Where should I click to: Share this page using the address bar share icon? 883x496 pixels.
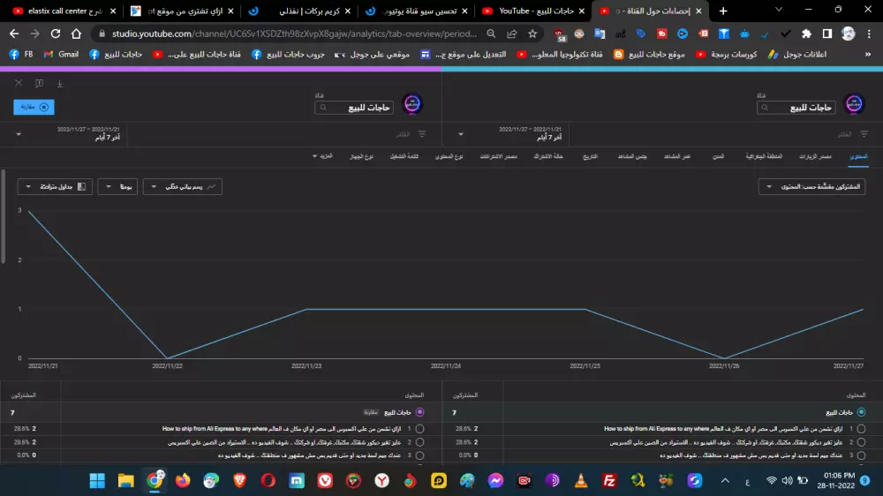tap(512, 34)
